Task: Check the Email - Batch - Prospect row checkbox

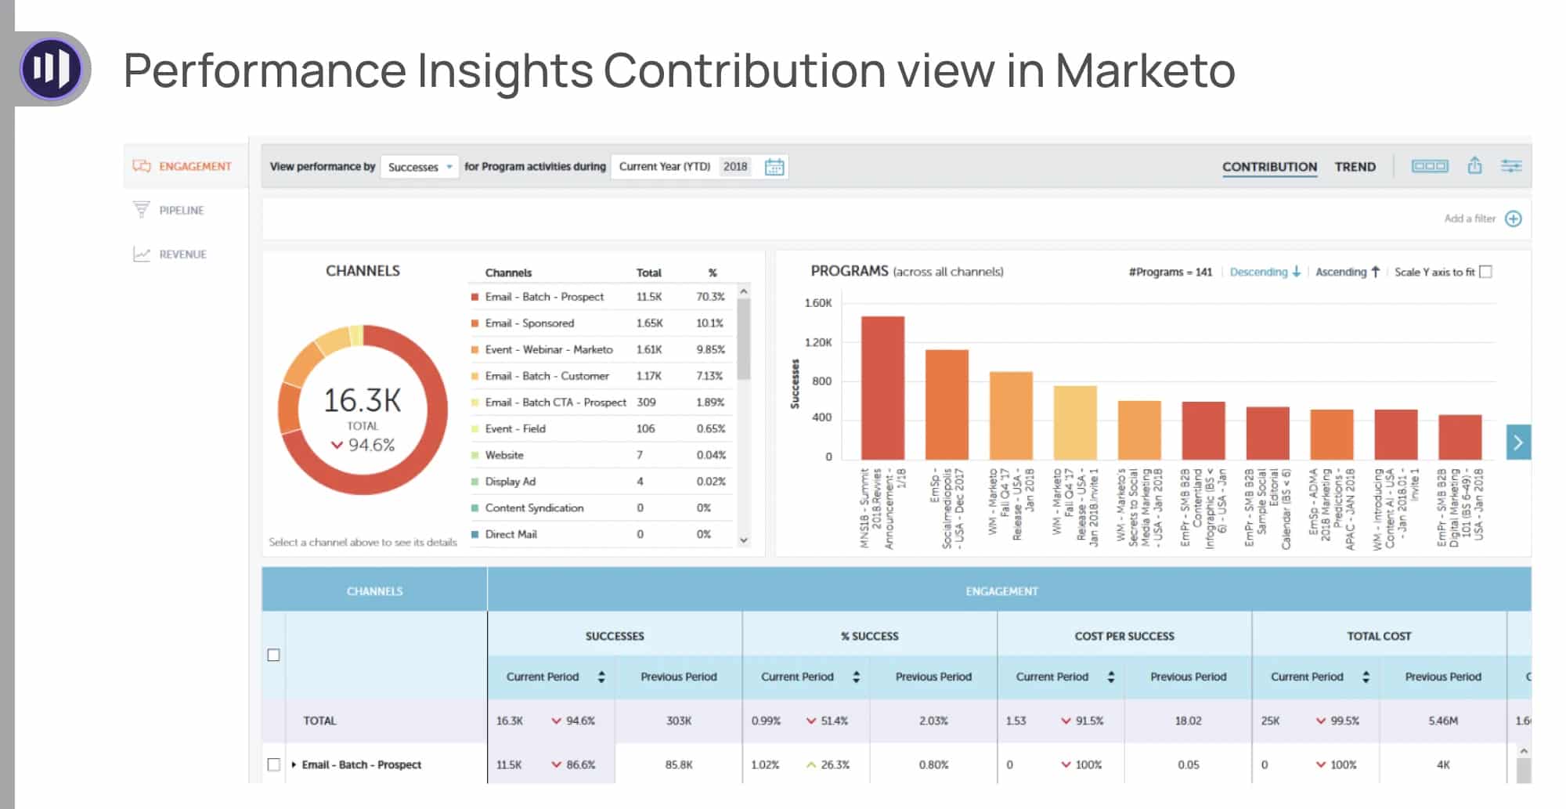Action: click(x=273, y=764)
